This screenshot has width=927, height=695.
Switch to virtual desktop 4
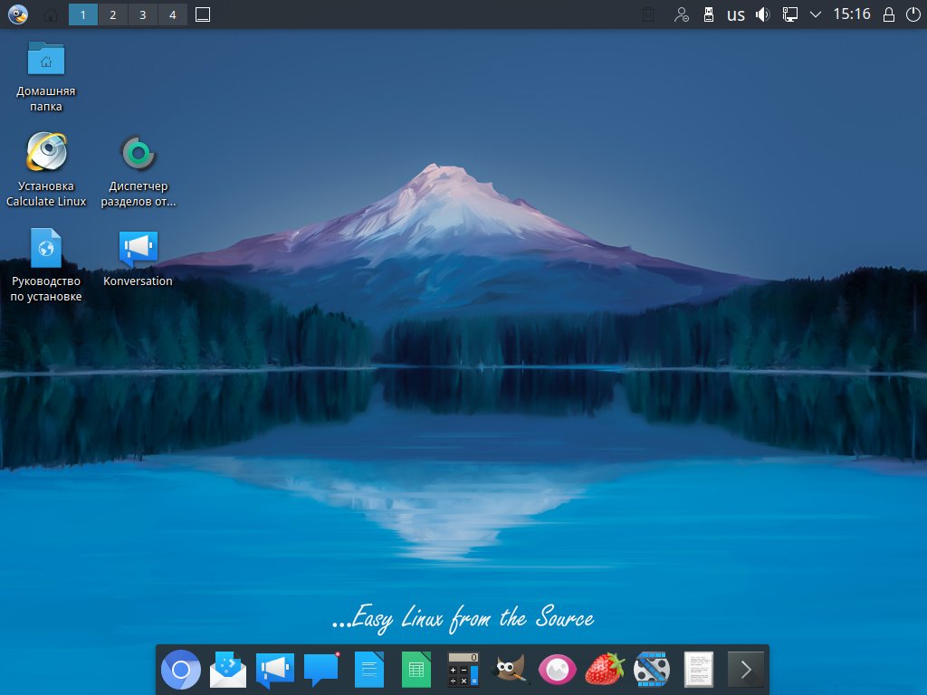[x=173, y=14]
